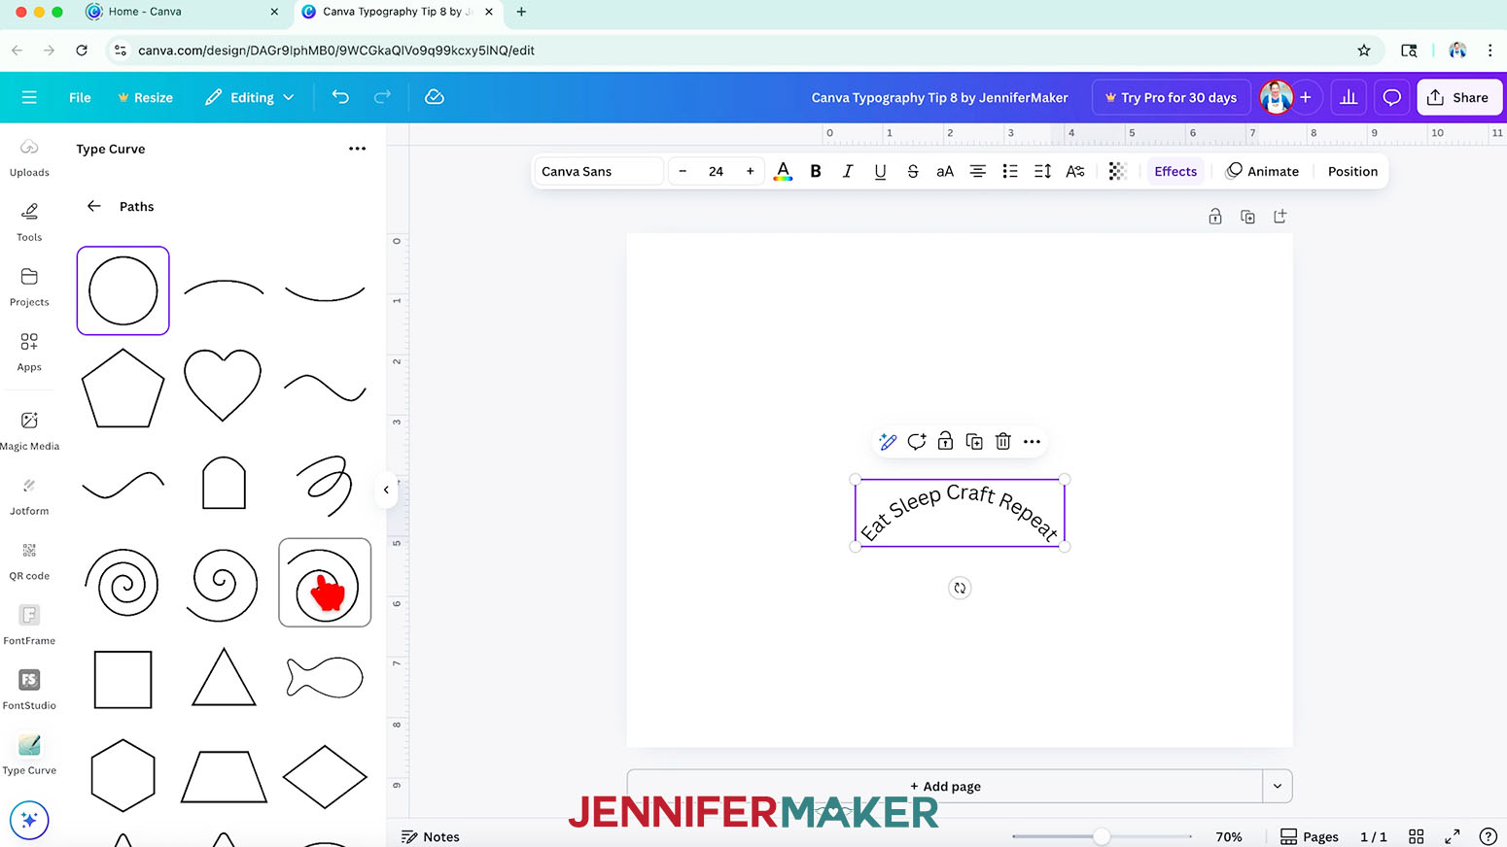This screenshot has height=847, width=1507.
Task: Open the Effects panel
Action: 1175,171
